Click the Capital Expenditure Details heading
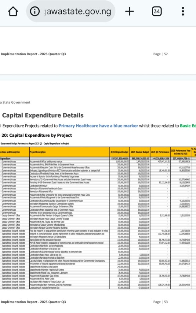 click(x=43, y=115)
